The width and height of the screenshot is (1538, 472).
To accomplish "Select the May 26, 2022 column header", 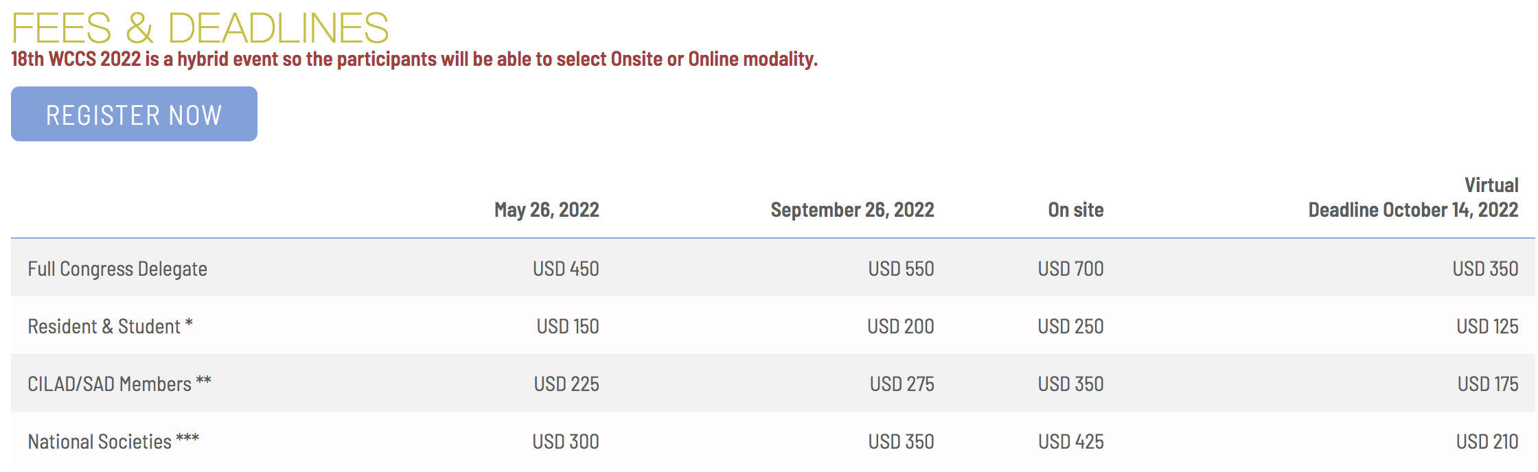I will (x=547, y=210).
